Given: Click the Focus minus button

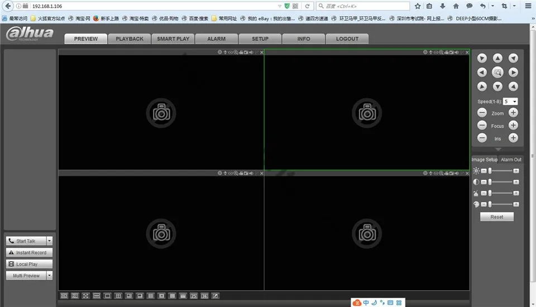Looking at the screenshot, I should click(x=482, y=125).
